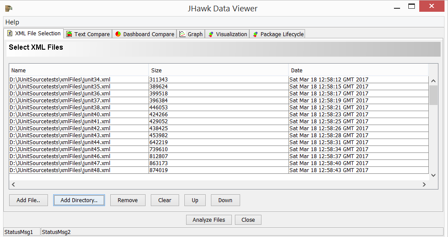
Task: Click the XML File Selection tab icon
Action: click(10, 33)
